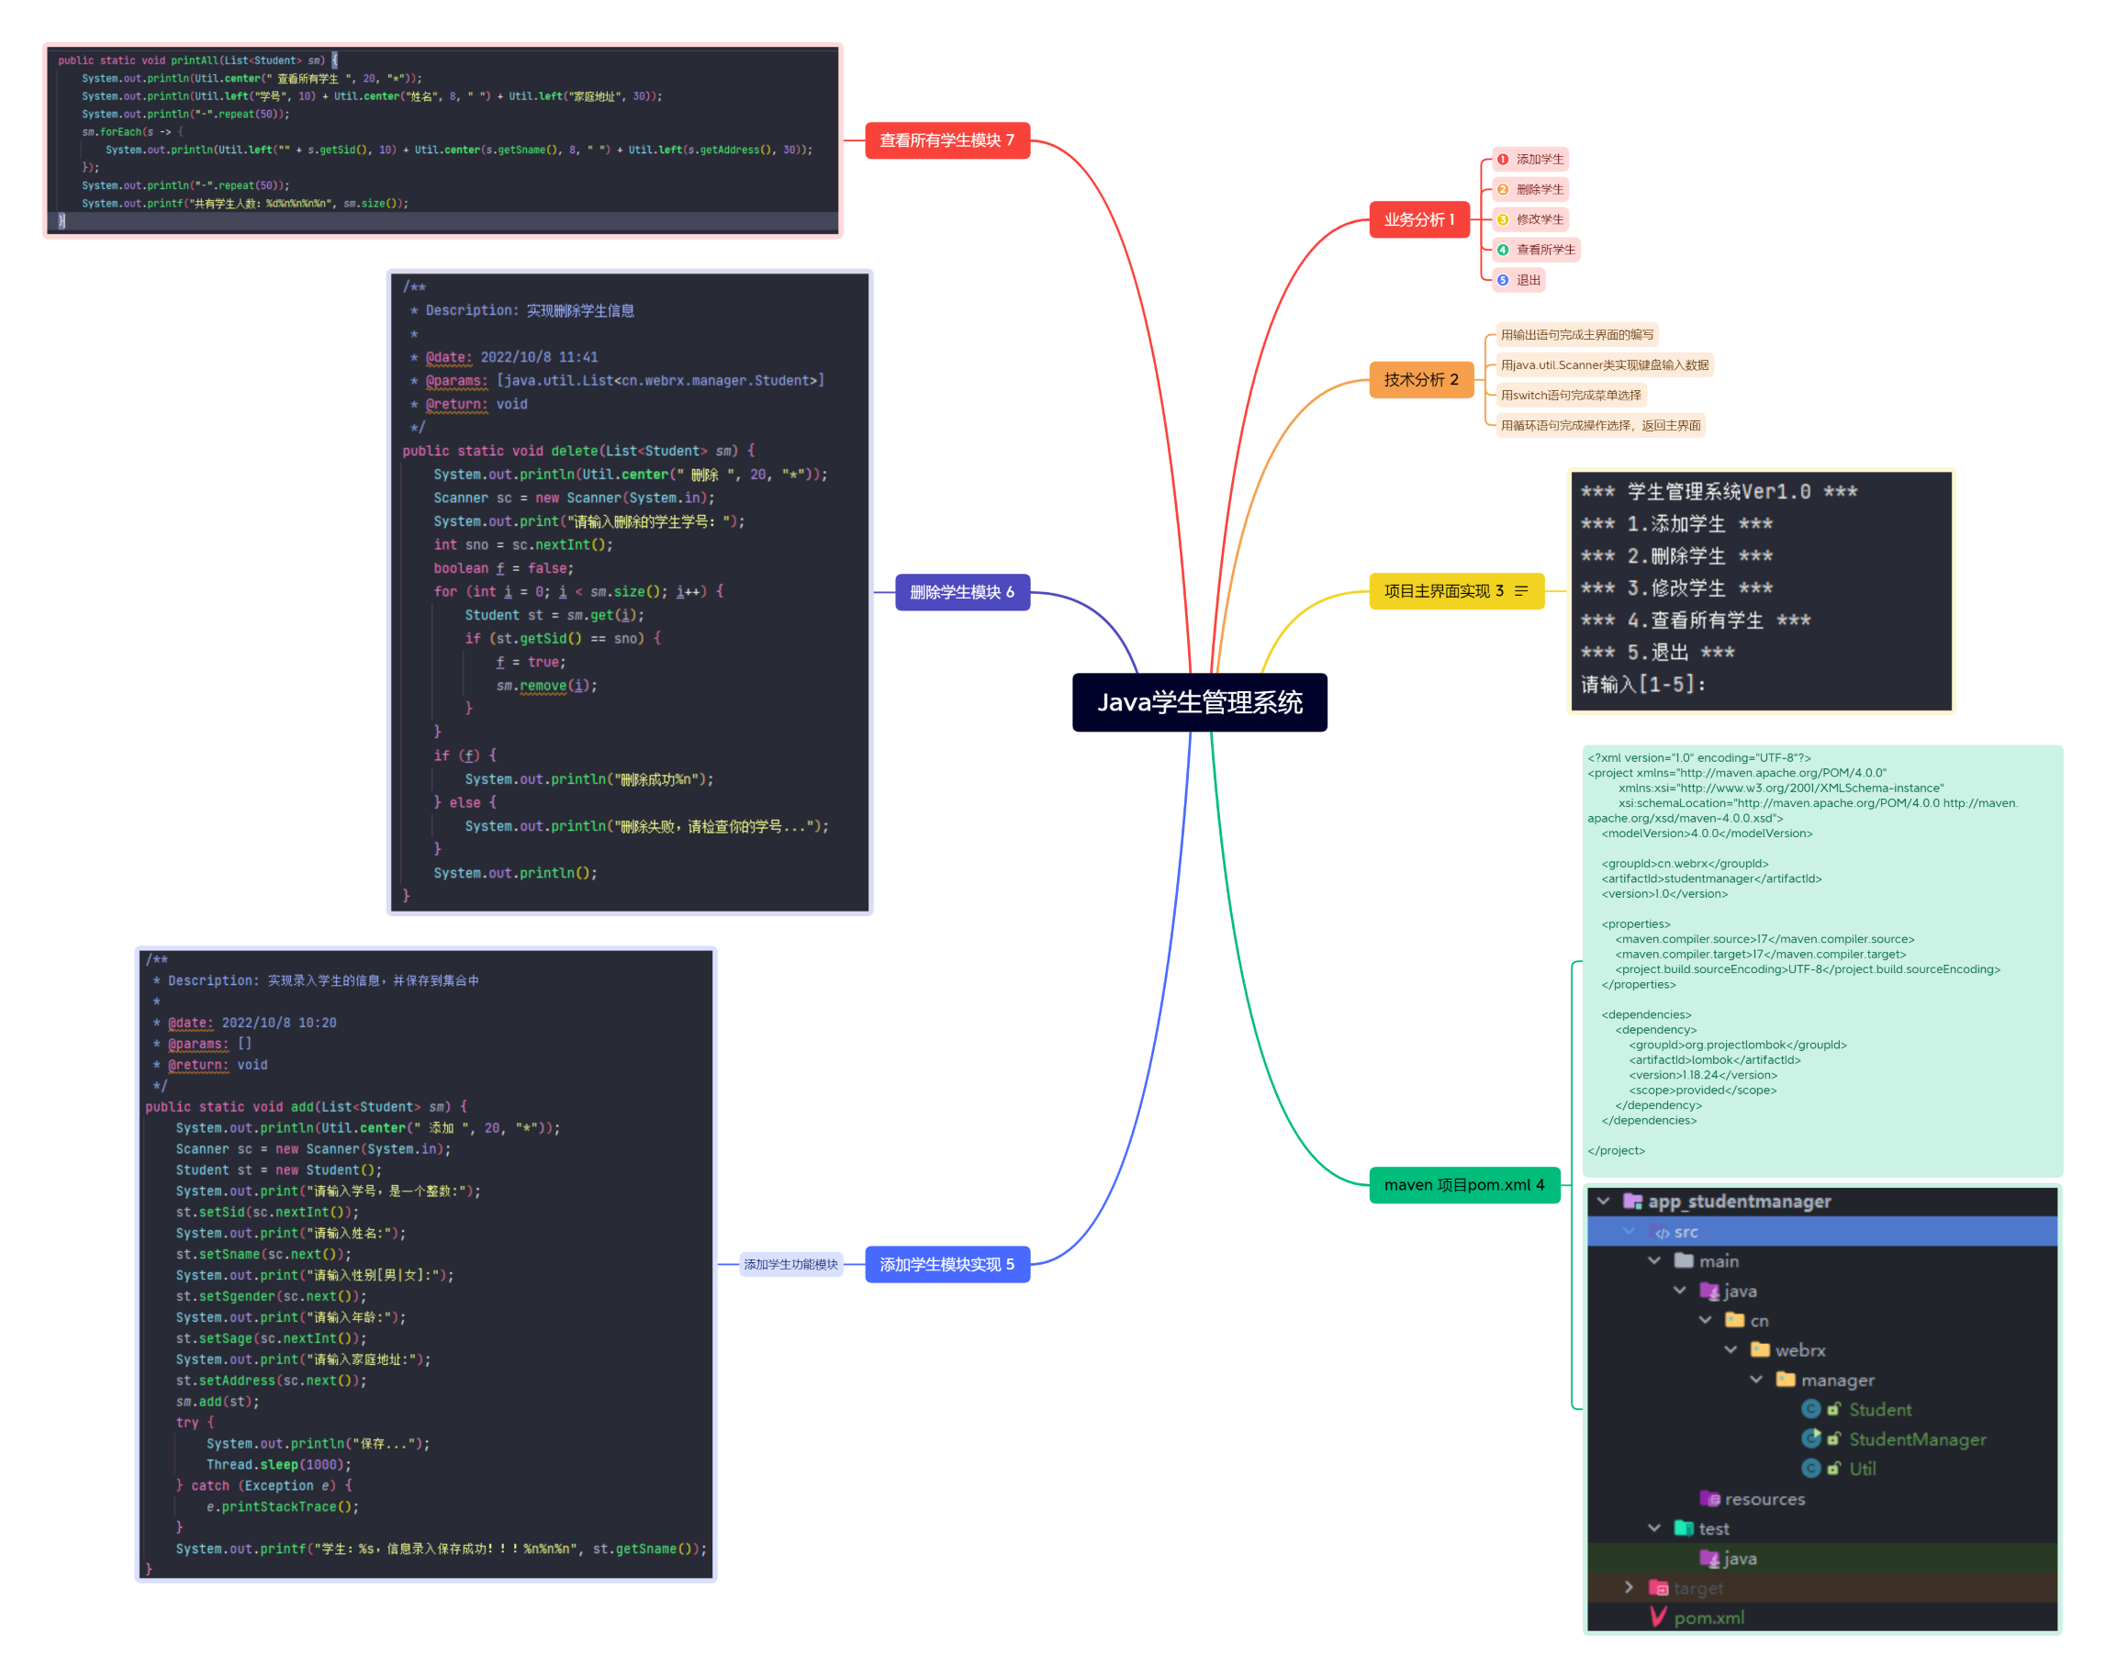Select the 添加学生功能模块 subtopic label

(x=791, y=1264)
